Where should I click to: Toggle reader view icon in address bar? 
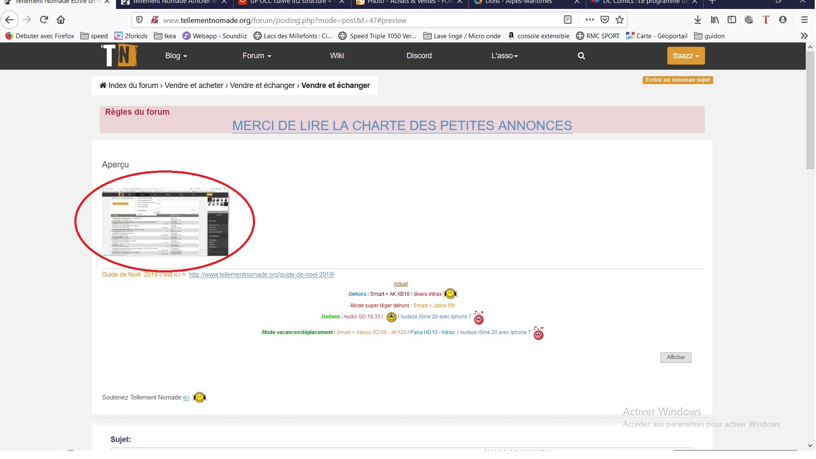(567, 20)
